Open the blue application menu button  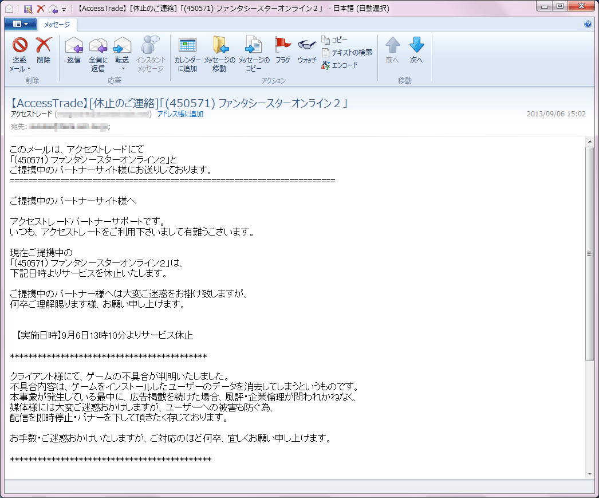[x=21, y=24]
